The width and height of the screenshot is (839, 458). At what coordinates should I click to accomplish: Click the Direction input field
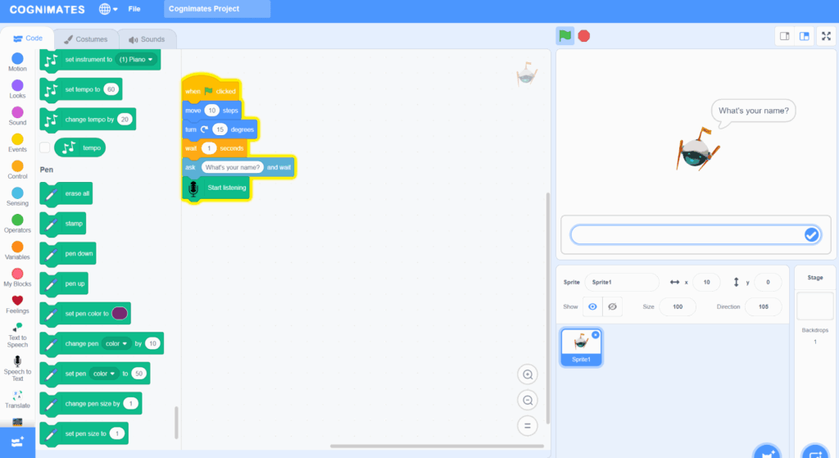(763, 306)
